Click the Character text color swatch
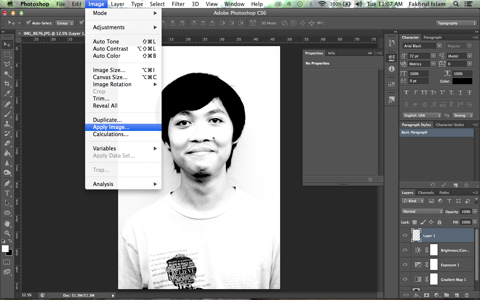 462,81
